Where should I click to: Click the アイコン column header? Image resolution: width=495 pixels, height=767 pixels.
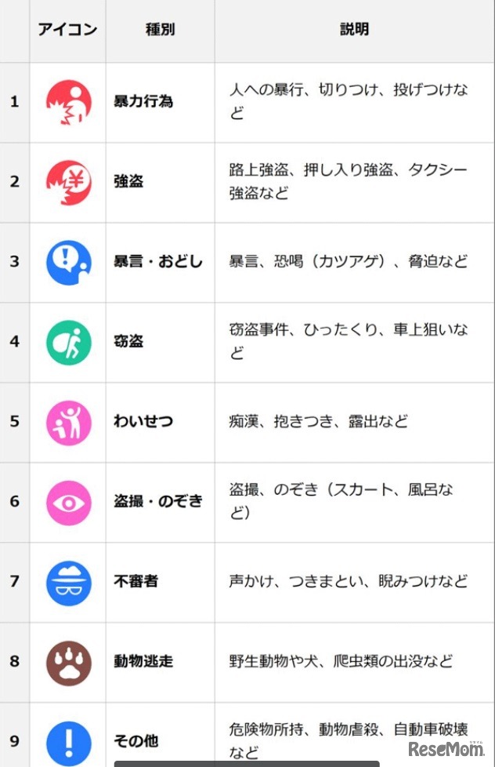[x=67, y=30]
